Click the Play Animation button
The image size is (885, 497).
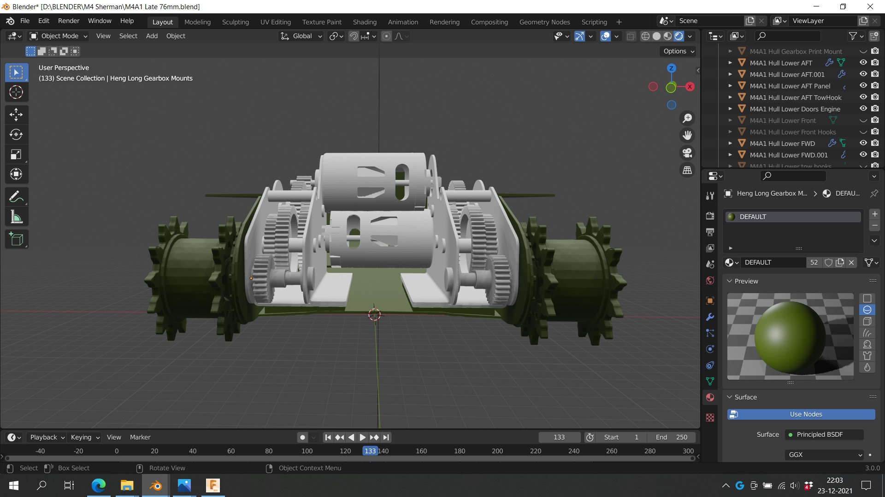tap(362, 437)
